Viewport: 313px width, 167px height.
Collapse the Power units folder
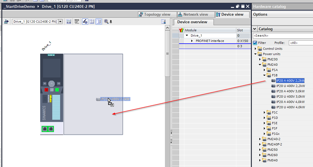tap(255, 54)
